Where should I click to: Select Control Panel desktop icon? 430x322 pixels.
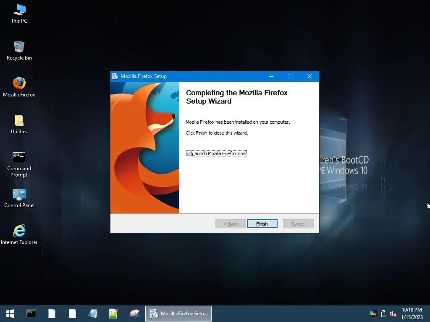19,198
